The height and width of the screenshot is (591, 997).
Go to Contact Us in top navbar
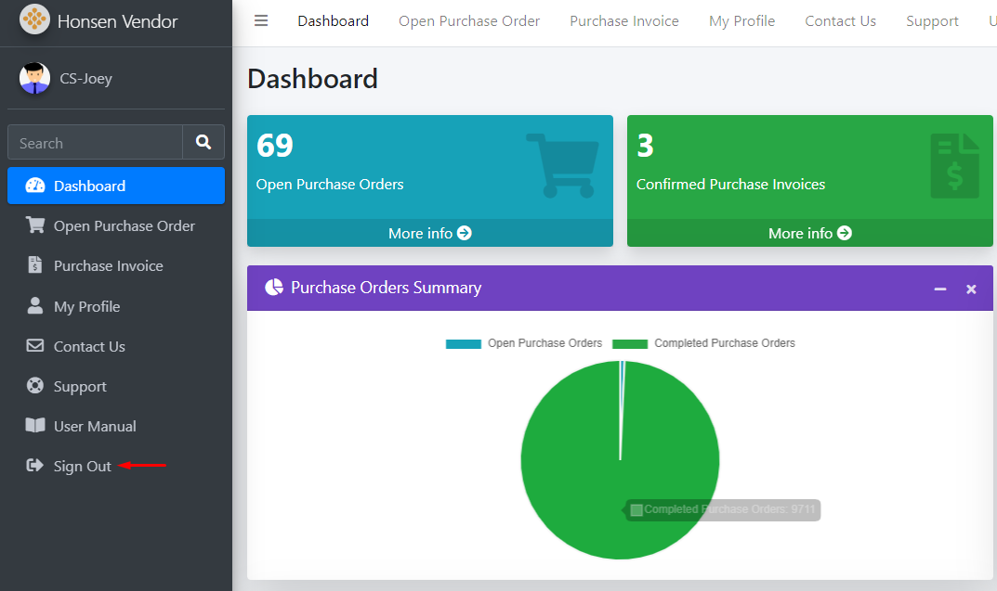[x=840, y=20]
